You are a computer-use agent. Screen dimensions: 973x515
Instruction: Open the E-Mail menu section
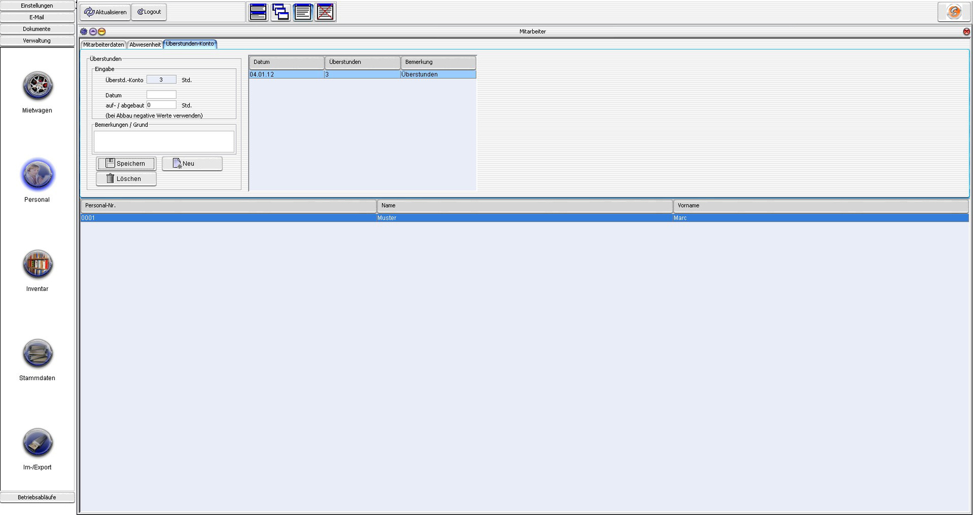point(37,17)
